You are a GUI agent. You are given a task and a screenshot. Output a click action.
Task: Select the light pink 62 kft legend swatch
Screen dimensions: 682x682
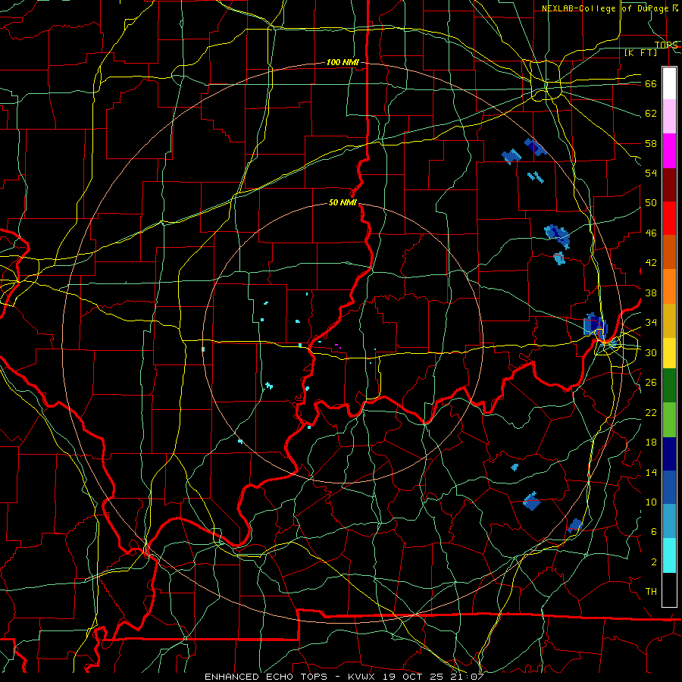click(669, 117)
